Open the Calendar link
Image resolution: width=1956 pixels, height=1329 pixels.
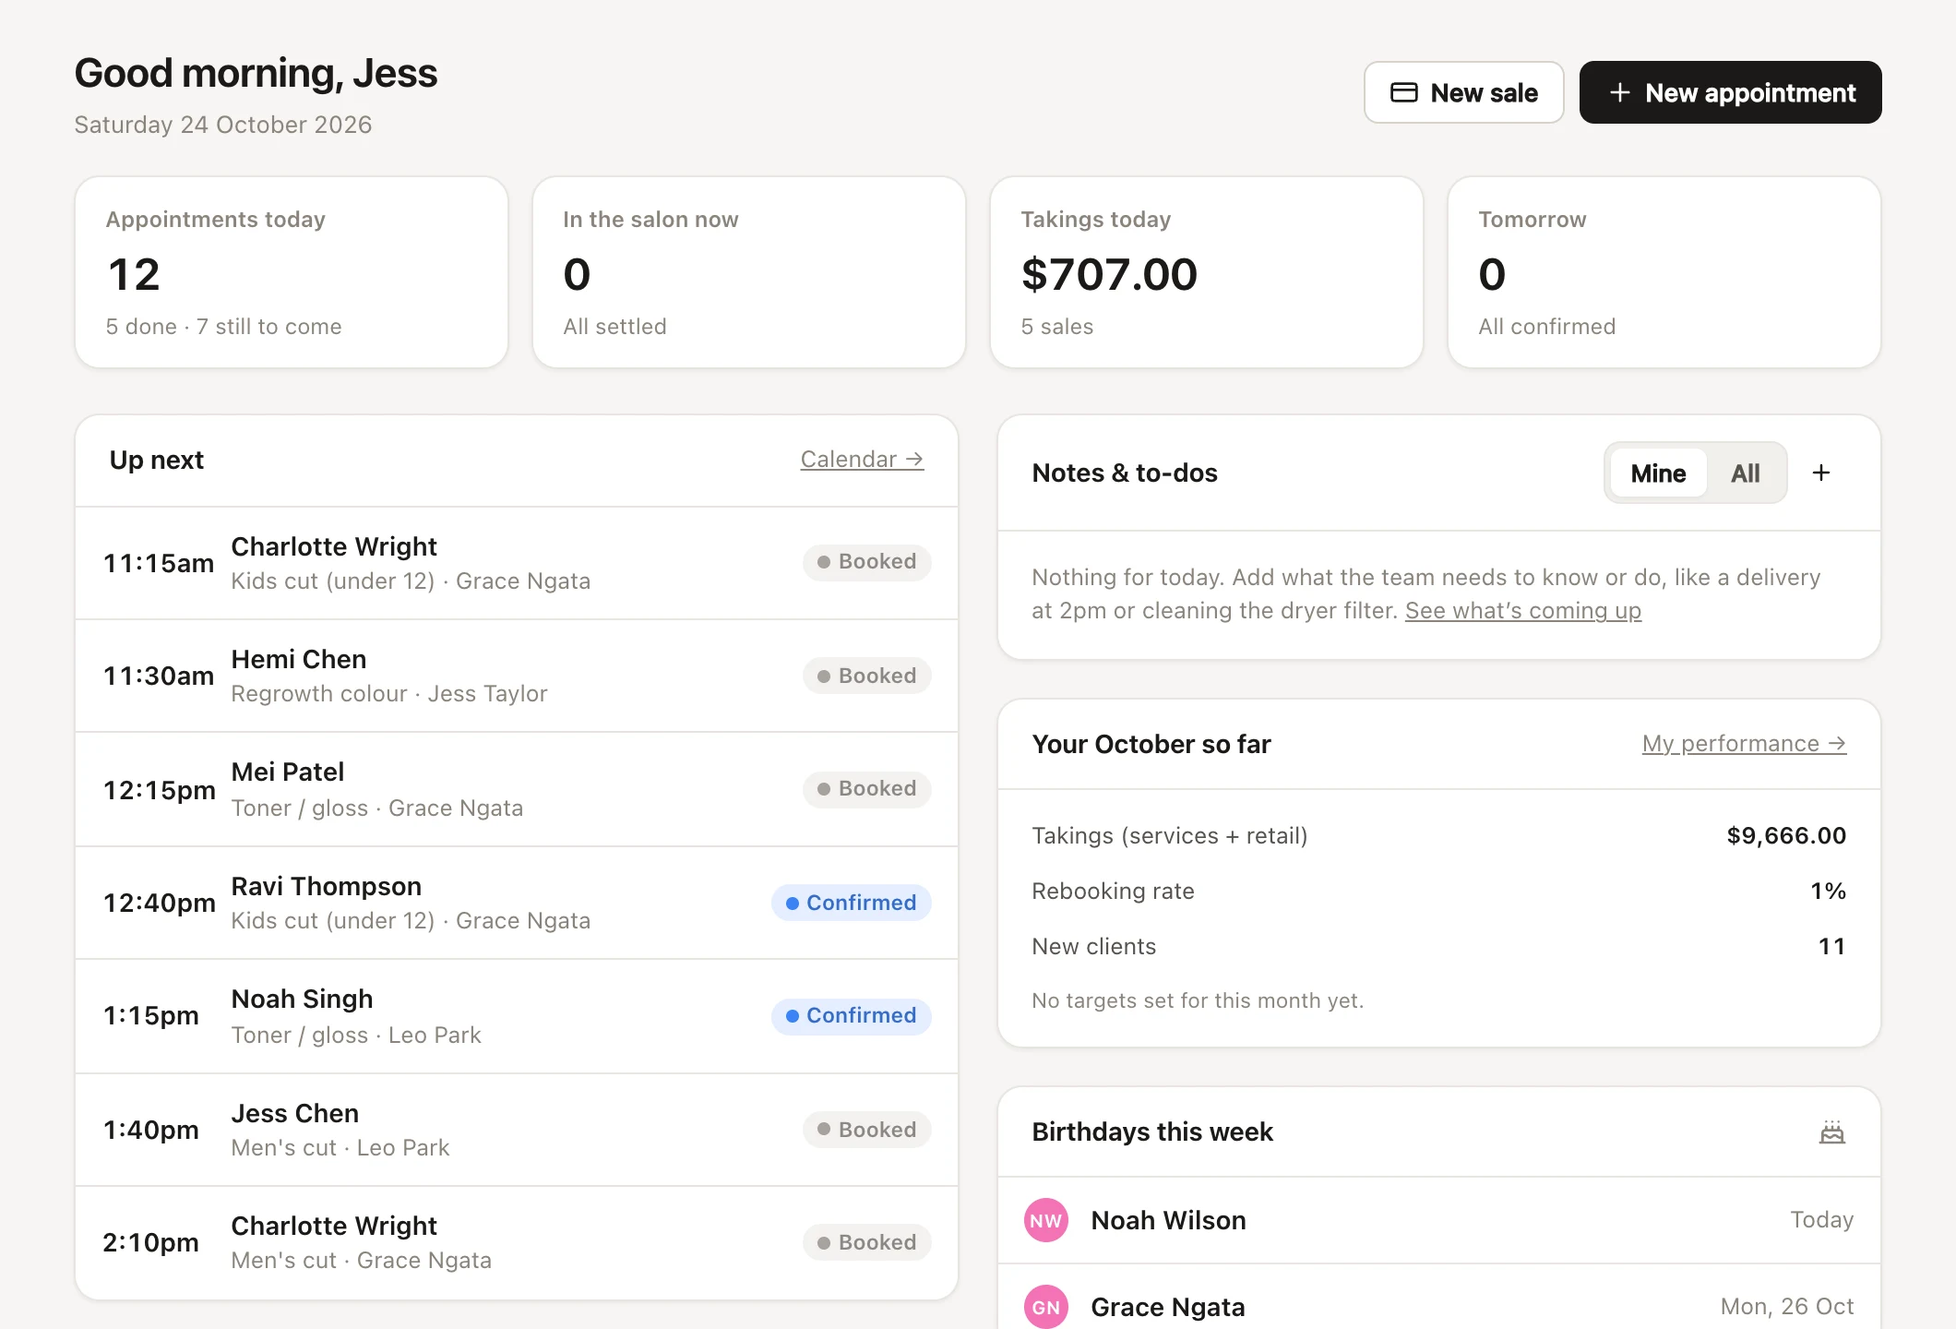(862, 460)
